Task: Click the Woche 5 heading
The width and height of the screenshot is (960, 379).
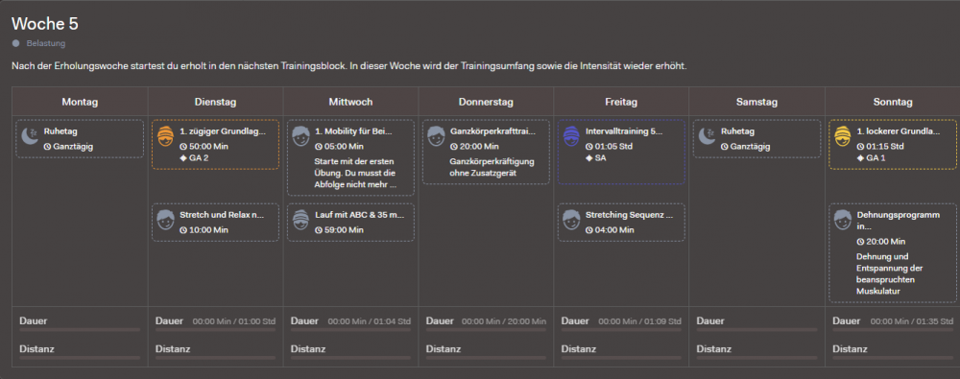Action: (x=45, y=24)
